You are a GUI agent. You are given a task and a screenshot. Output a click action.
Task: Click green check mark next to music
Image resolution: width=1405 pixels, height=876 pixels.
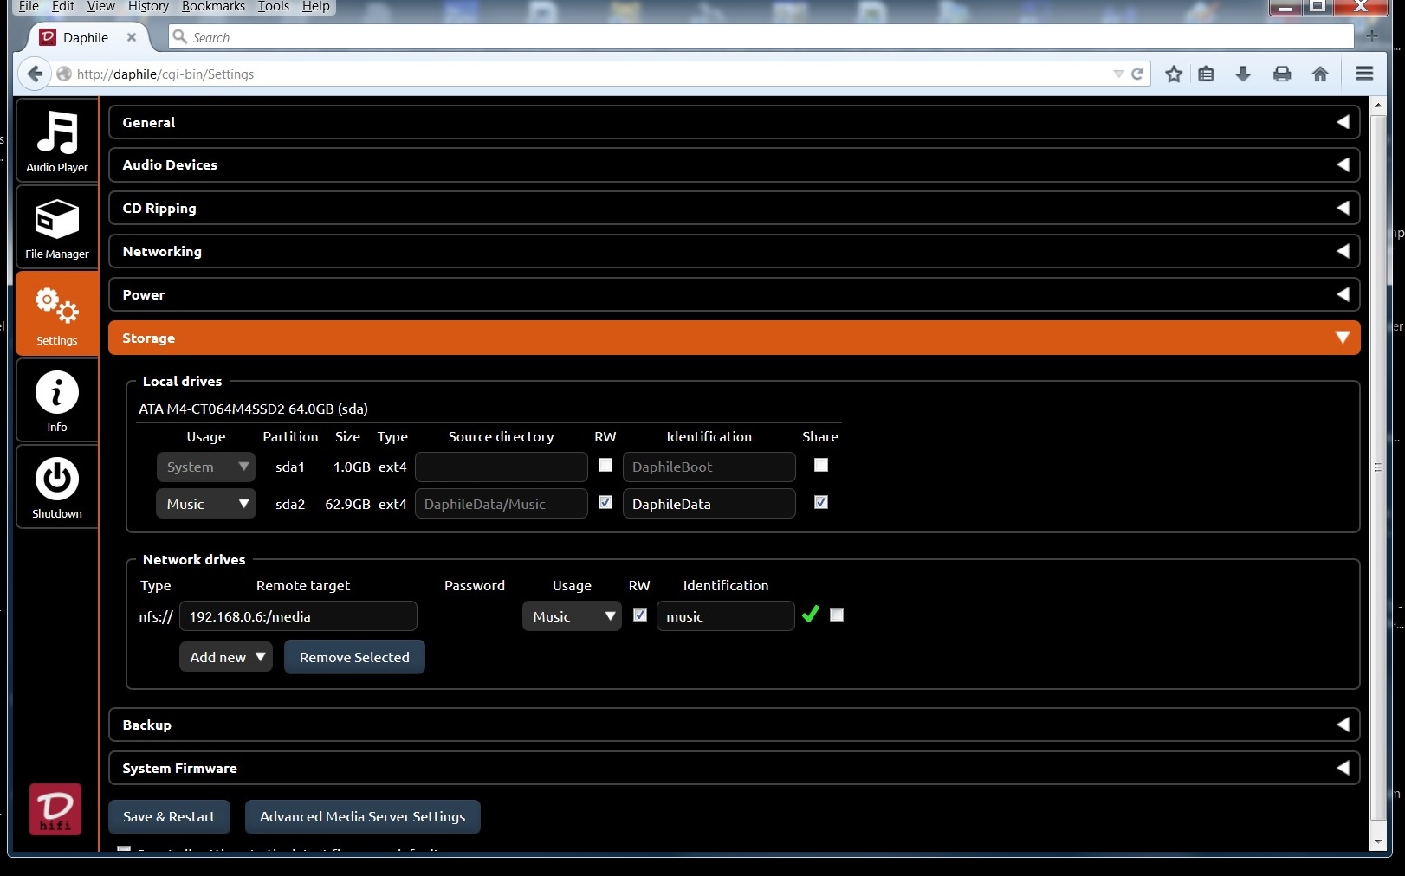811,615
